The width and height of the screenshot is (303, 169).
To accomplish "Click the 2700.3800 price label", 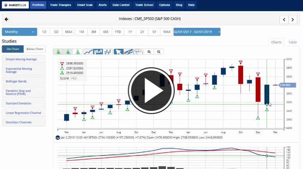I will tap(287, 85).
